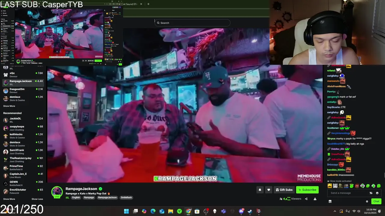Expand Recommended list with Show More

click(x=9, y=199)
